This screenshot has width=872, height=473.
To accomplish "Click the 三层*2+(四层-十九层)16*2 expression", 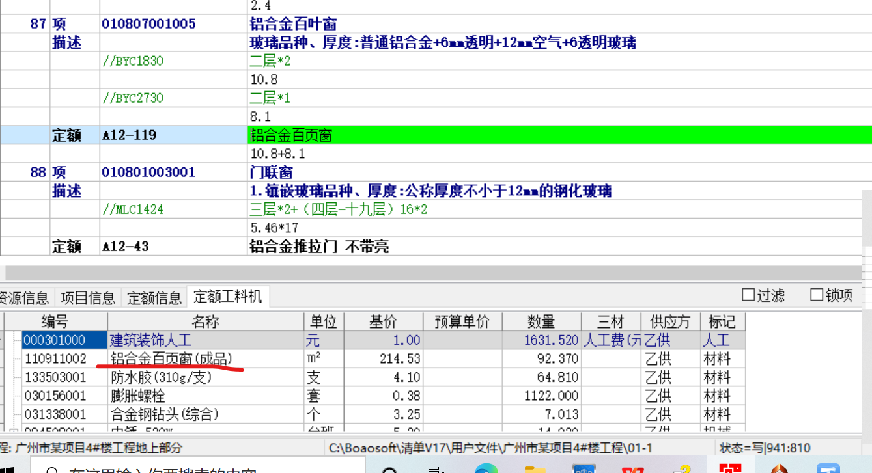I will click(x=339, y=209).
